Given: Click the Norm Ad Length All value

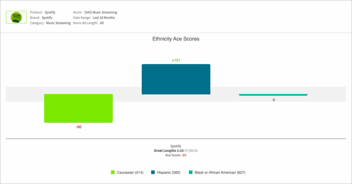Looking at the screenshot, I should tap(102, 23).
